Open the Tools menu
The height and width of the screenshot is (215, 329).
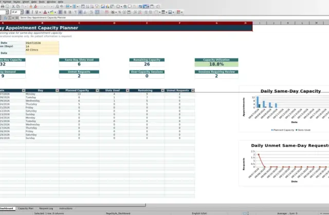point(42,2)
